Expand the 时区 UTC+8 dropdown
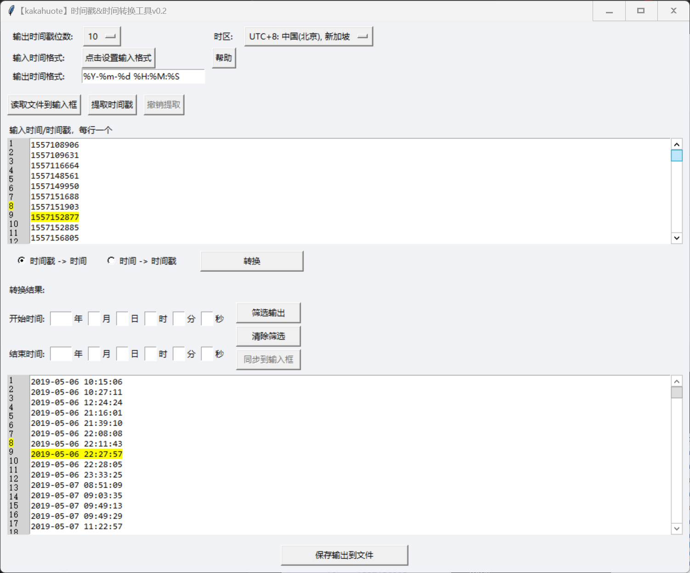Image resolution: width=690 pixels, height=573 pixels. pos(308,37)
